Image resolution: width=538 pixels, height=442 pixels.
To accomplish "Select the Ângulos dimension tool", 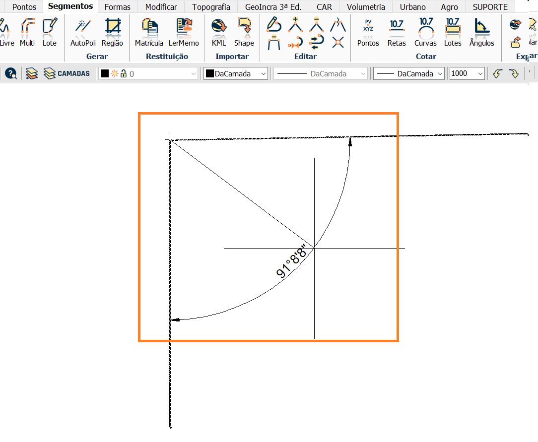I will (x=482, y=33).
